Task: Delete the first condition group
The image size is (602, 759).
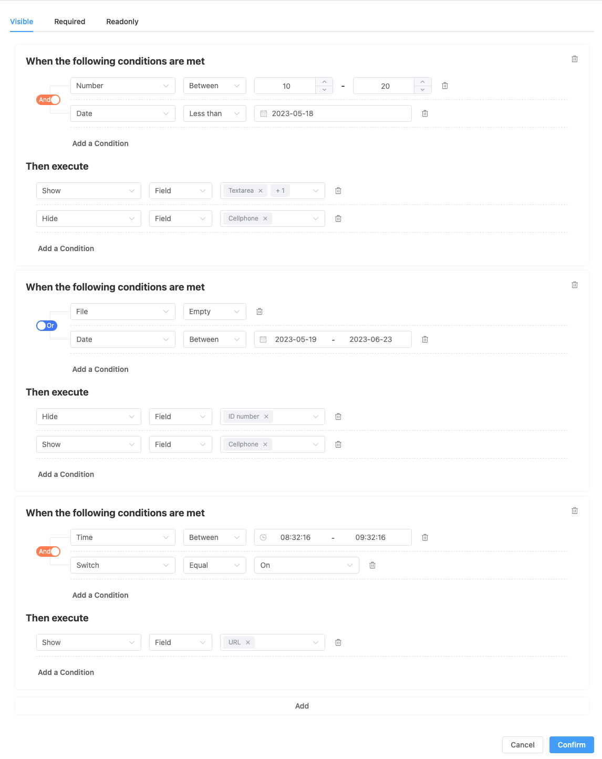Action: pos(575,59)
